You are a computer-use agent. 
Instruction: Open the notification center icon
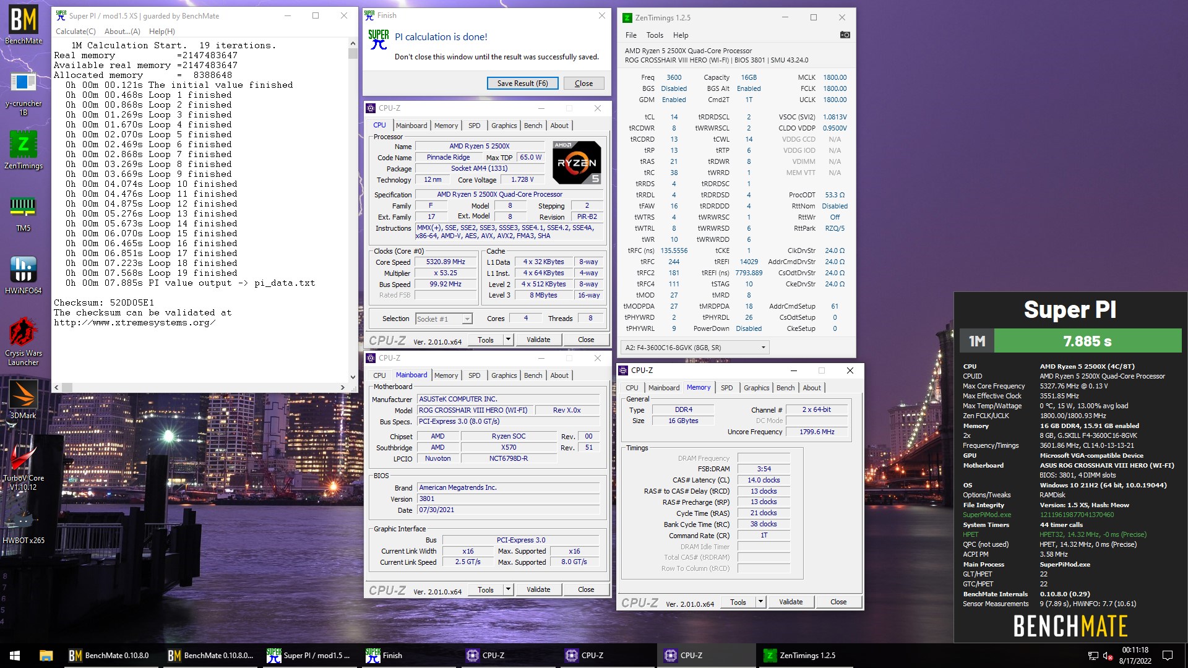point(1168,656)
